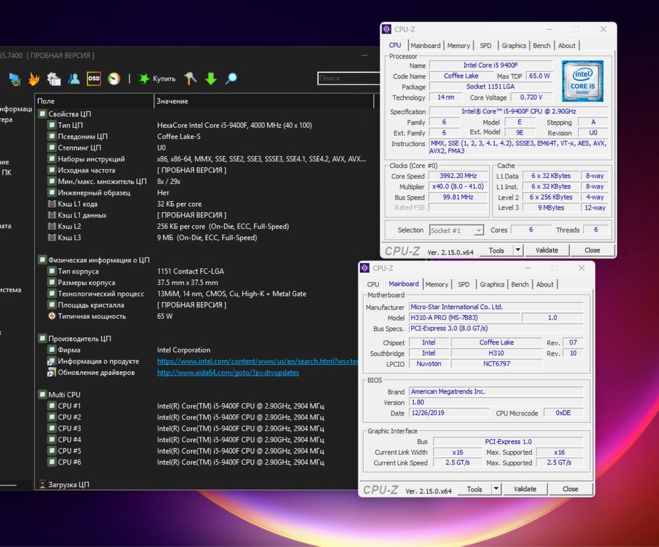
Task: Click Tools button in CPU-Z Processor window
Action: click(496, 250)
